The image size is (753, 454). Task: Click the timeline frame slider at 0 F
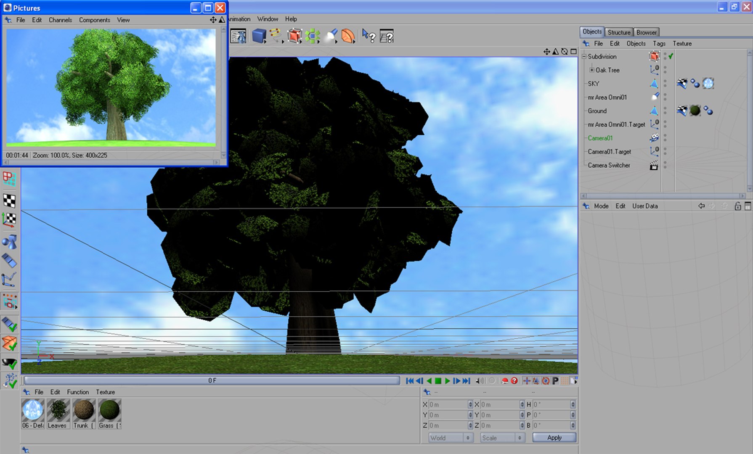pos(212,380)
